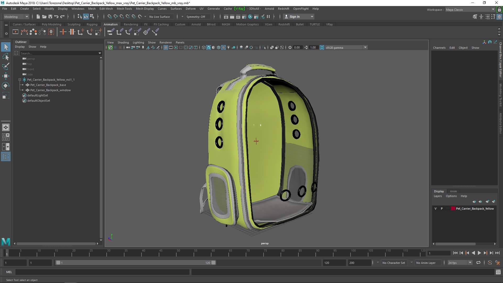This screenshot has height=283, width=503.
Task: Open Animation Preferences icon near timeline
Action: (x=497, y=263)
